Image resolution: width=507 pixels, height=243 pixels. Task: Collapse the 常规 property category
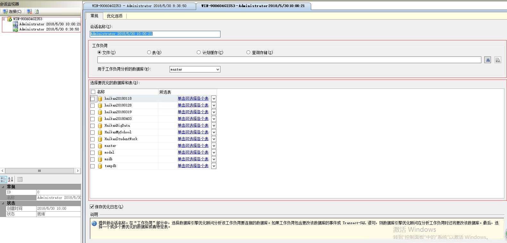(x=3, y=187)
